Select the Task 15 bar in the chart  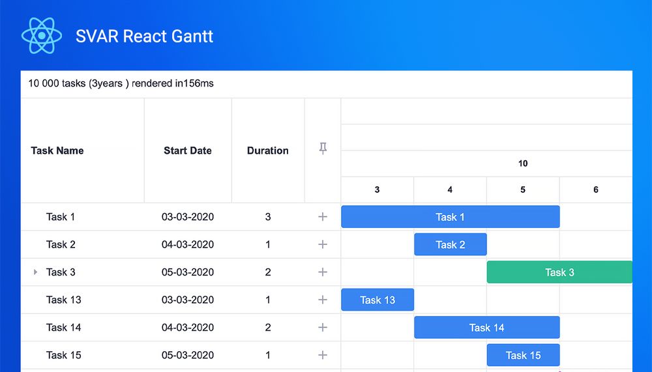click(523, 355)
